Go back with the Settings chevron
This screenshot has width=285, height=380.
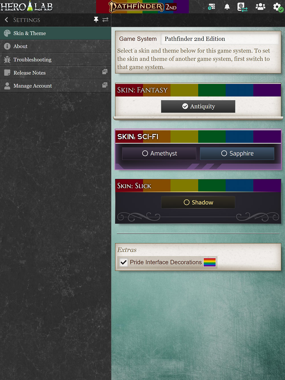click(x=7, y=20)
